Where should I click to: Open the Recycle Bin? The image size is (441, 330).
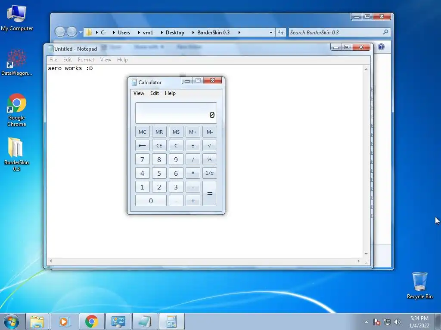click(x=419, y=285)
